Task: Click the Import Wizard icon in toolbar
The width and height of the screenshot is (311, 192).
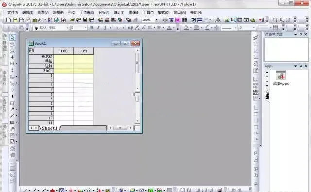Action: pos(101,20)
